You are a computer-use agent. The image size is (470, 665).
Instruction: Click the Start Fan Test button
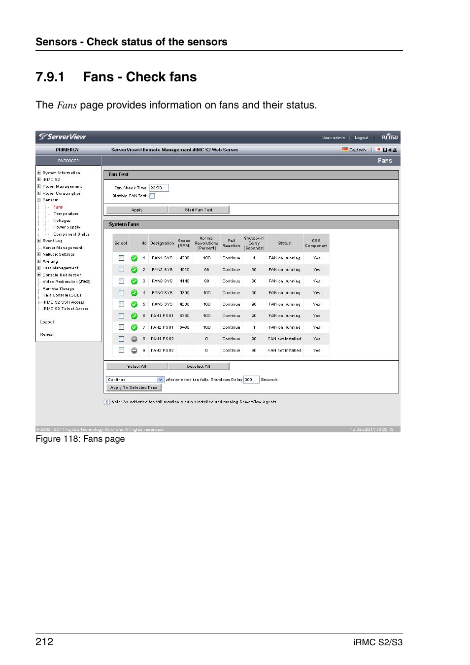click(x=199, y=210)
